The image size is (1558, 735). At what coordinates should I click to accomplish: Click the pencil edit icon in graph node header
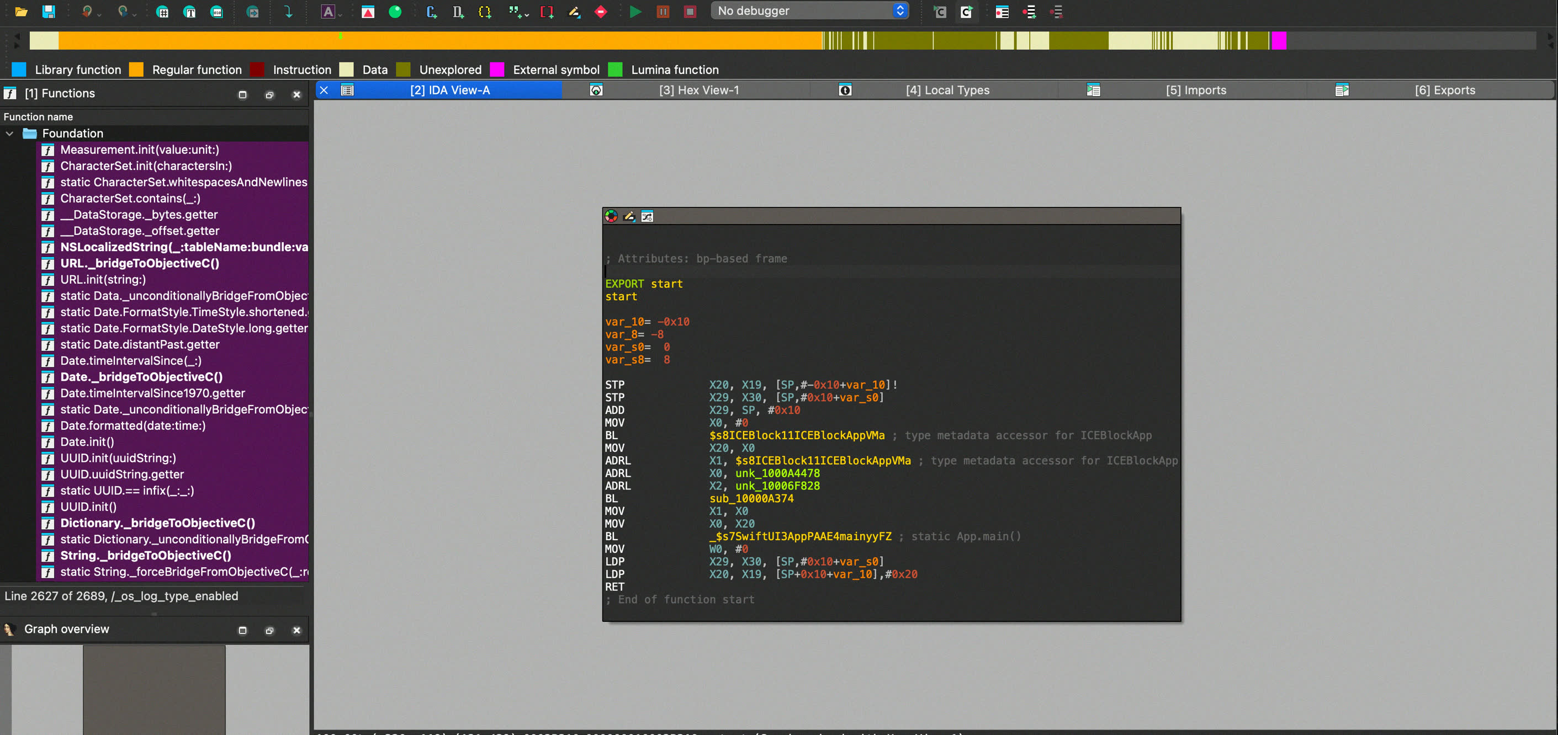629,216
